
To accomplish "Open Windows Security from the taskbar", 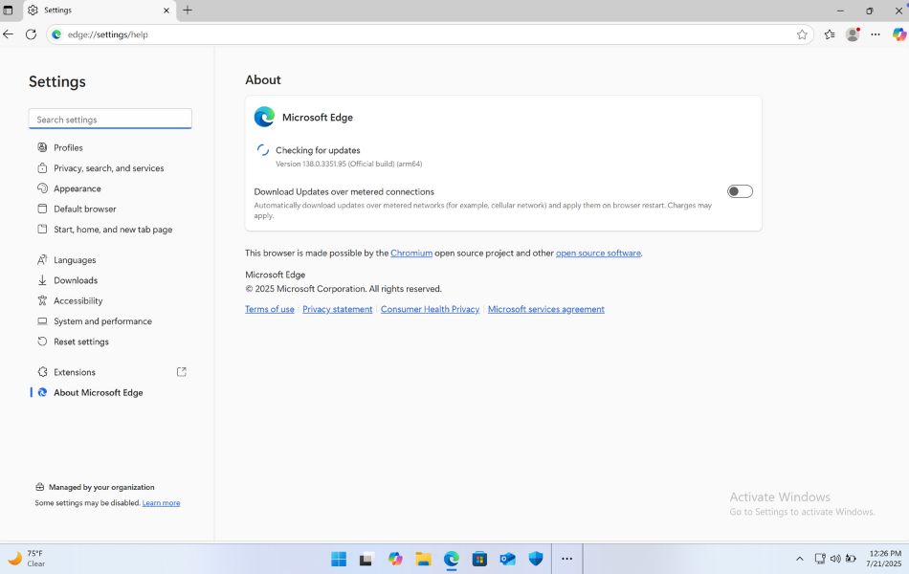I will coord(536,559).
